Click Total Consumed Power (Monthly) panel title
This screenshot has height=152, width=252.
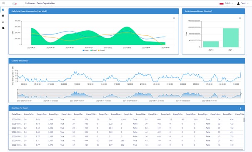198,11
